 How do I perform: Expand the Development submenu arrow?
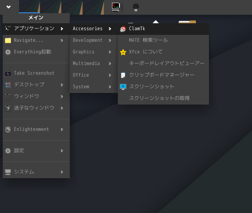(110, 40)
